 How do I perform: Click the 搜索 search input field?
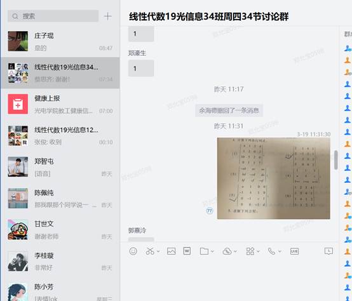53,16
